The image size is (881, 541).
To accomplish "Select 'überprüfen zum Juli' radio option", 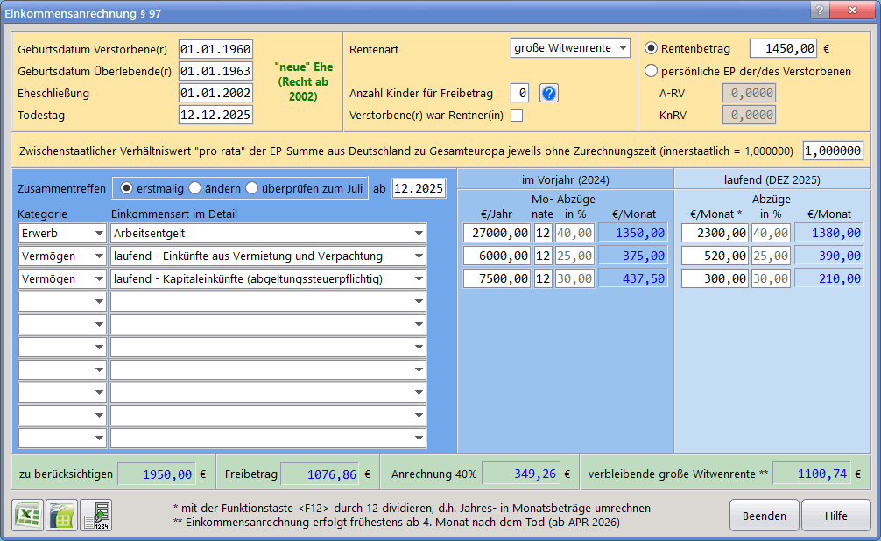I will point(252,188).
